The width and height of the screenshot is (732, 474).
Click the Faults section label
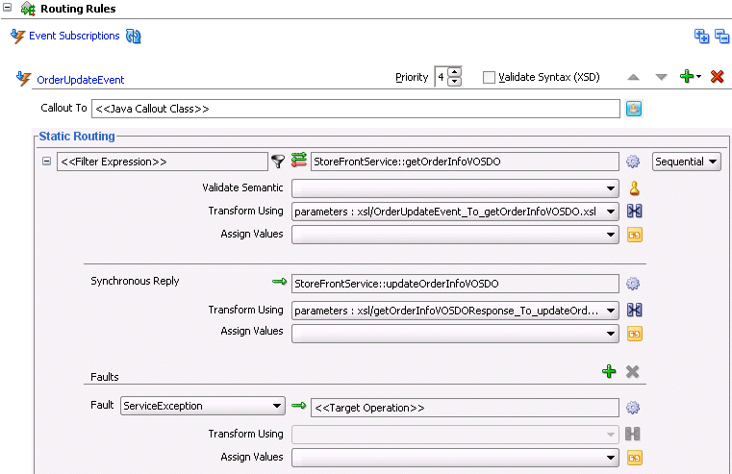[105, 377]
